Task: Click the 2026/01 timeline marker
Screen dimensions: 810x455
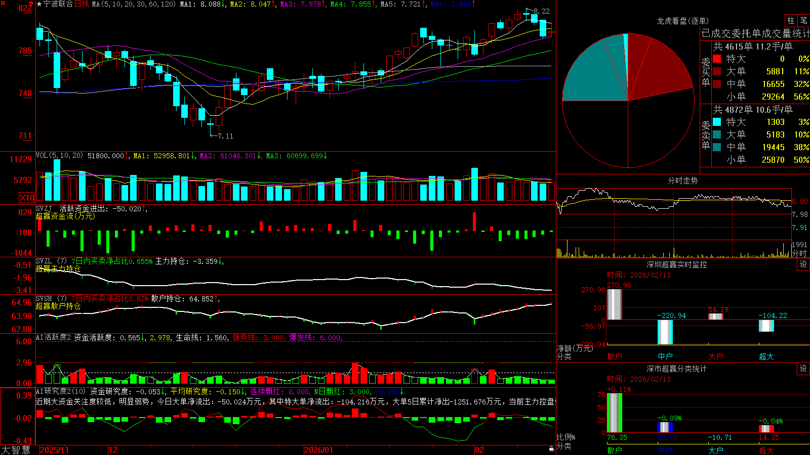Action: coord(318,450)
